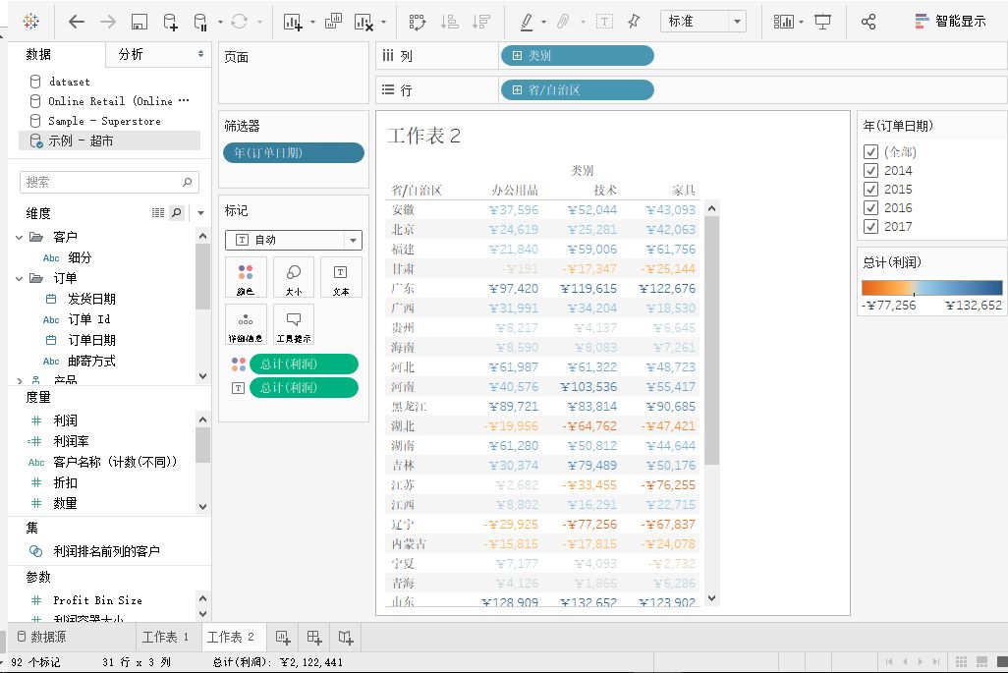Click the new story tab icon
The width and height of the screenshot is (1008, 673).
[346, 637]
